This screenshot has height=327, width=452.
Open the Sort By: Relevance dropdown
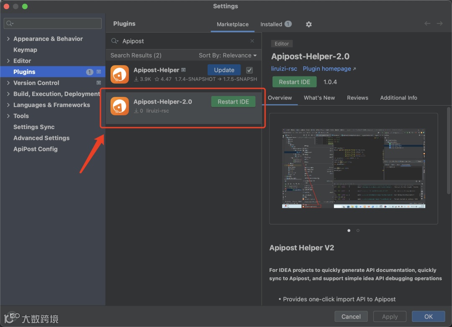point(227,55)
